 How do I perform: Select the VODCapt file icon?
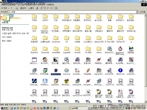click(34, 81)
